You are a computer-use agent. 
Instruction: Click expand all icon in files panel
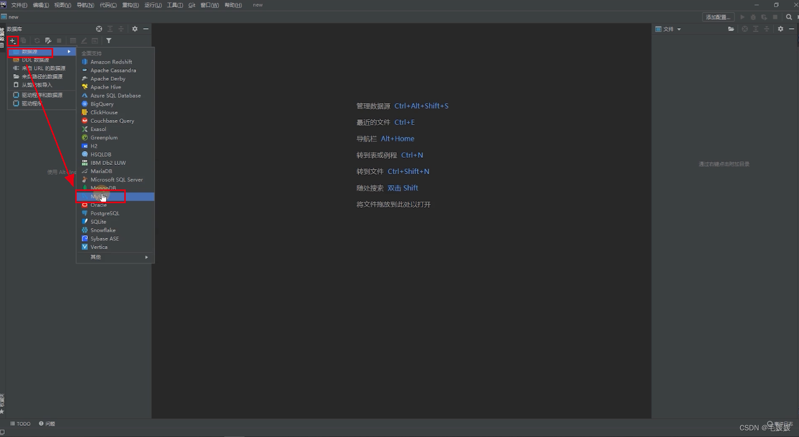pyautogui.click(x=756, y=29)
